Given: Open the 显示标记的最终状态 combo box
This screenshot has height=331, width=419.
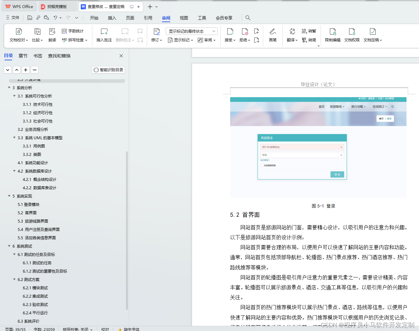Looking at the screenshot, I should pos(191,31).
